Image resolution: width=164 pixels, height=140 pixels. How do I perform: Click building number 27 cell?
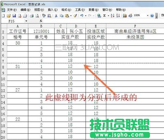click(x=18, y=90)
